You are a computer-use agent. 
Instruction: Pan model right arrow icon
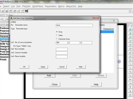(130, 83)
